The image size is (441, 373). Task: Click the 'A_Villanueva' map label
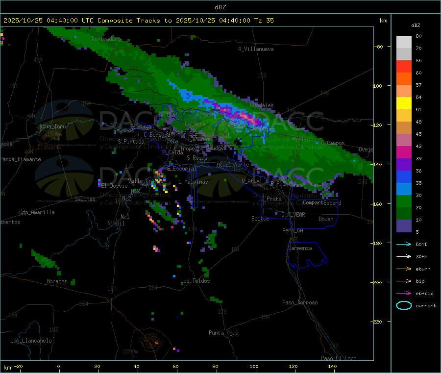[x=256, y=49]
